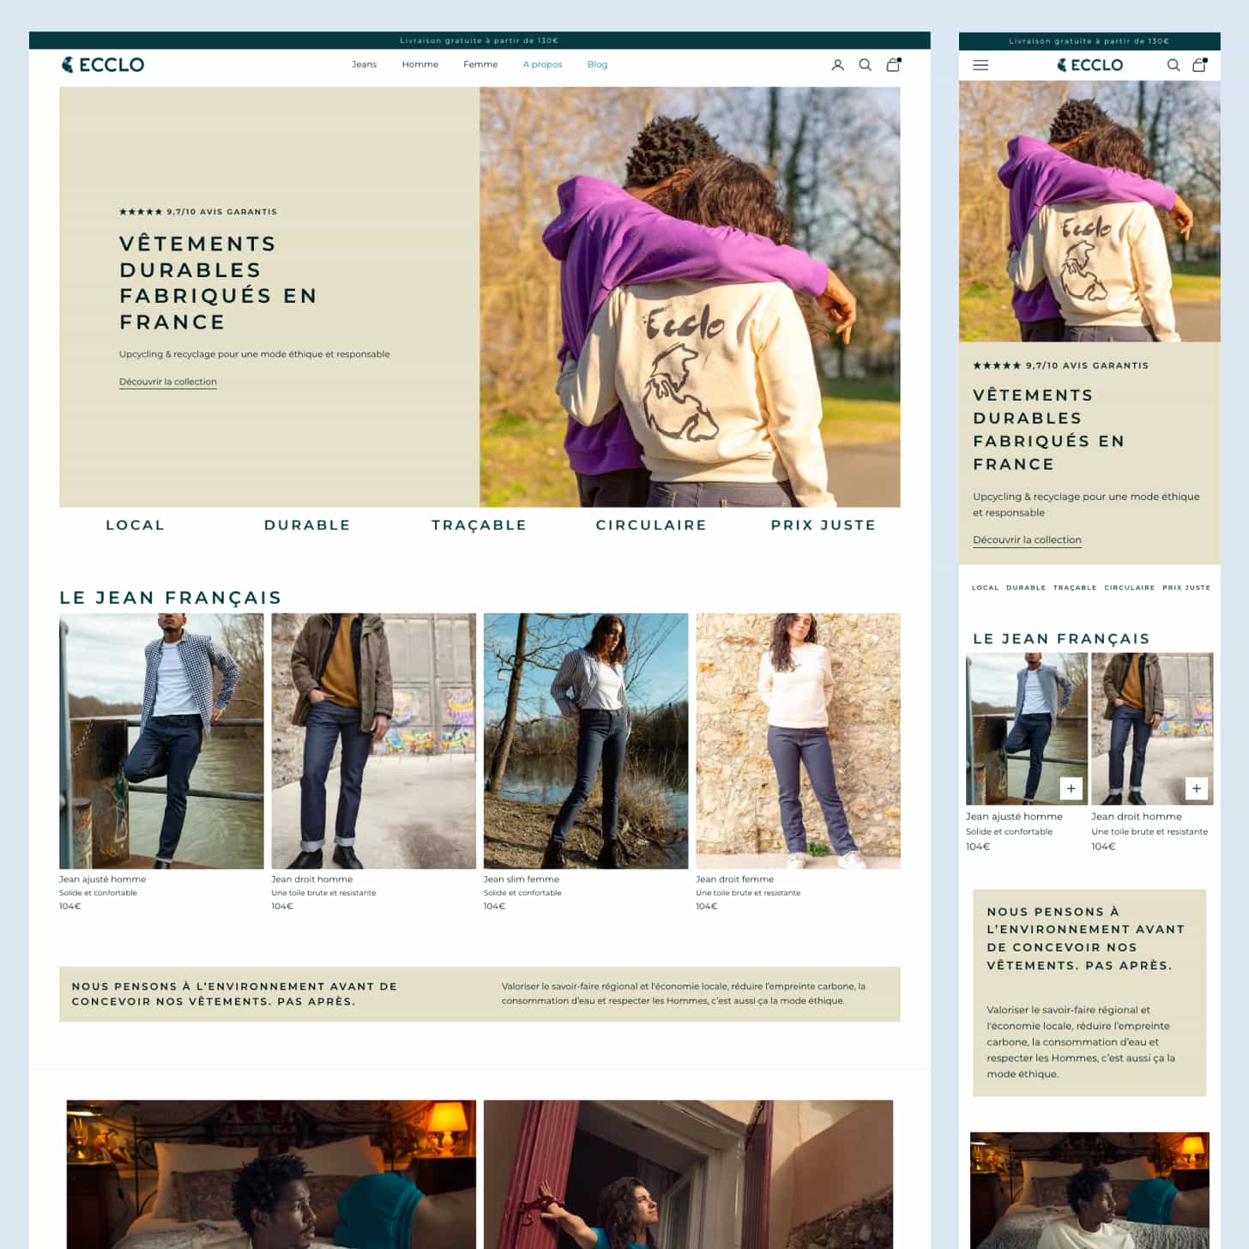This screenshot has width=1249, height=1249.
Task: Click the desktop header search magnifier icon
Action: (x=865, y=65)
